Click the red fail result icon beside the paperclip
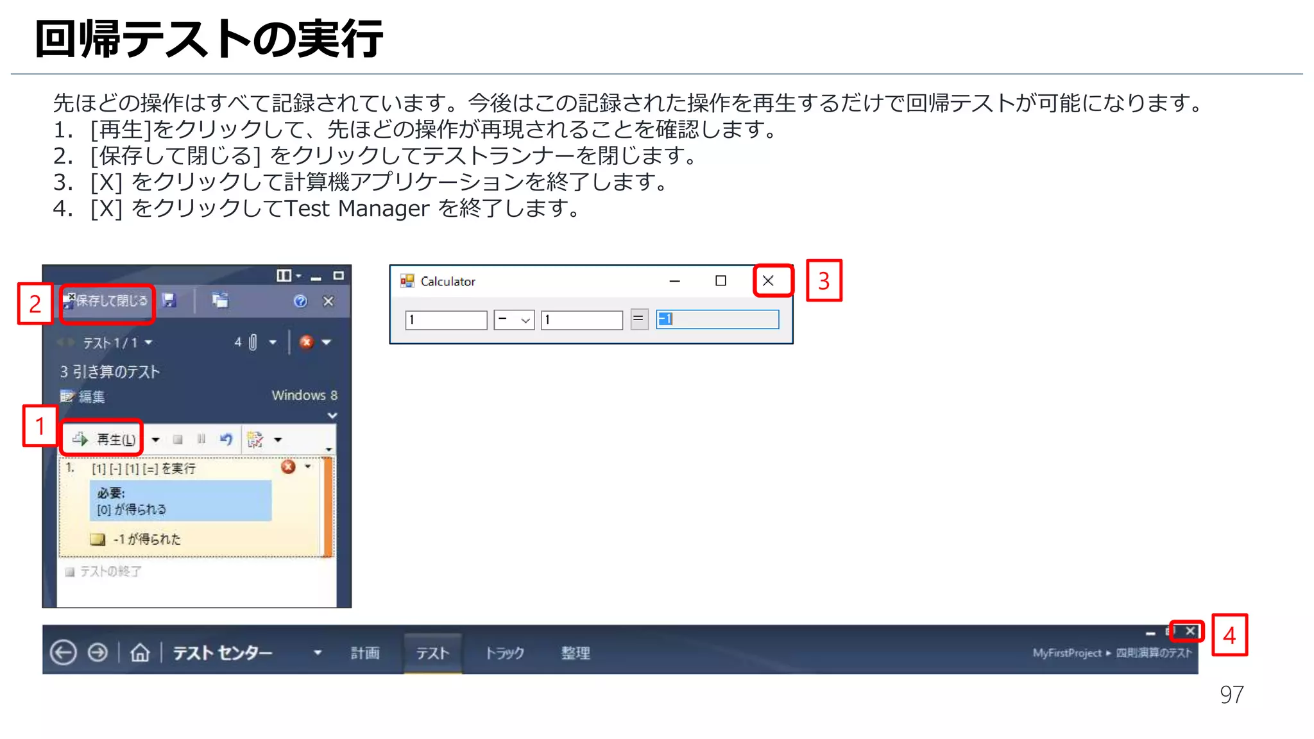The height and width of the screenshot is (739, 1314). click(307, 342)
